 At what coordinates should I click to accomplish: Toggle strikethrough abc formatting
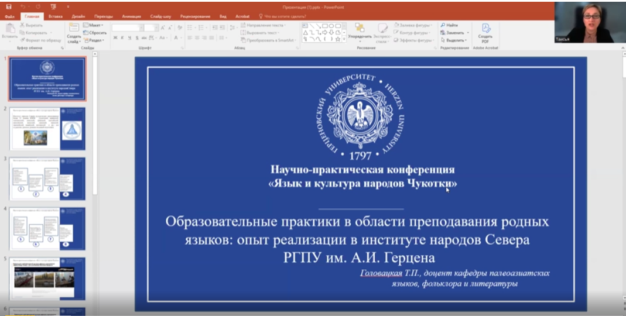pyautogui.click(x=144, y=38)
